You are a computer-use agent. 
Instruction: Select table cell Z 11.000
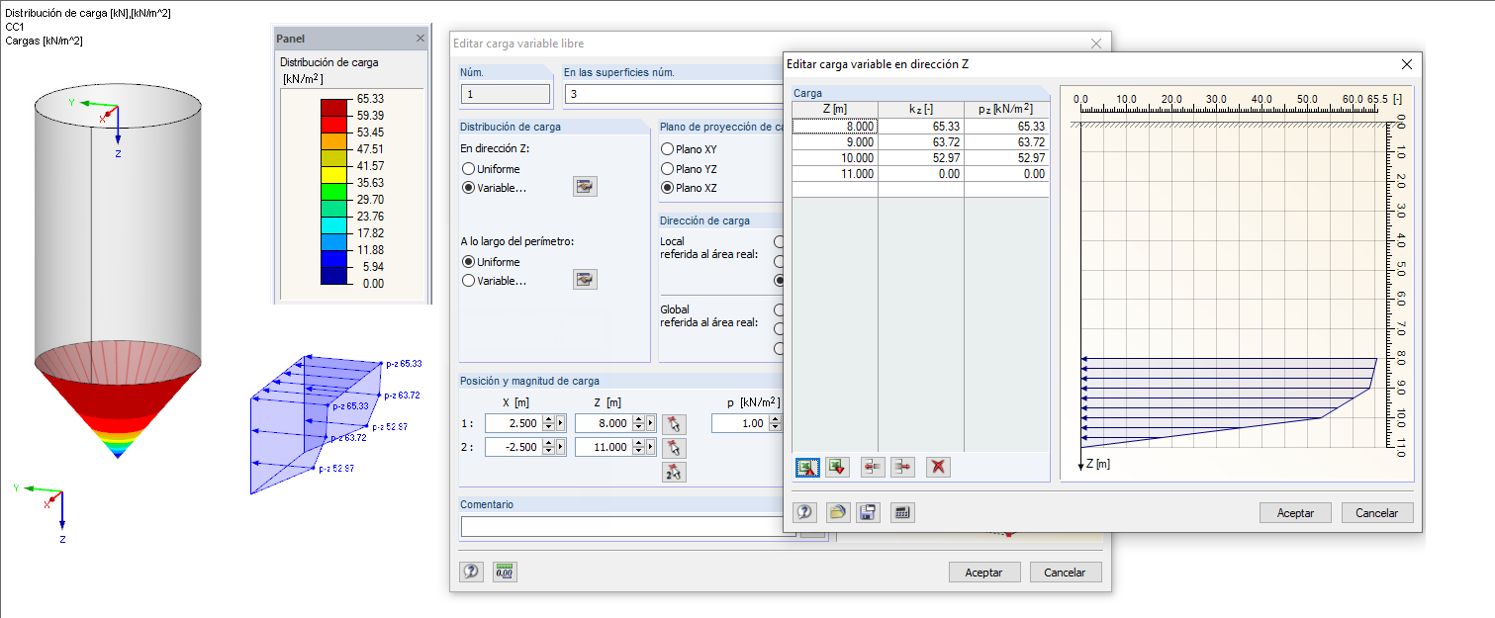(x=835, y=174)
